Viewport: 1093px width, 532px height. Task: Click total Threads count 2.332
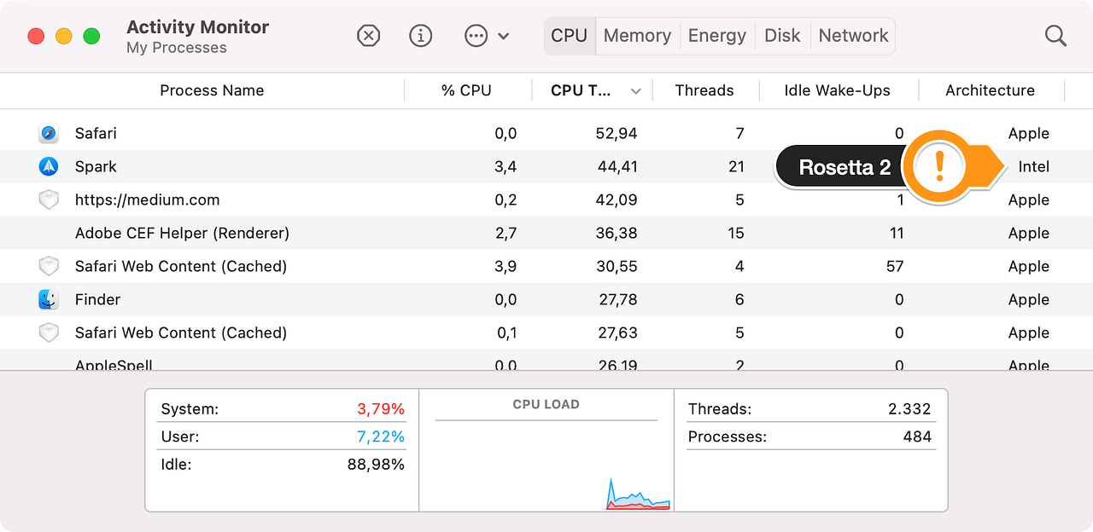tap(909, 409)
